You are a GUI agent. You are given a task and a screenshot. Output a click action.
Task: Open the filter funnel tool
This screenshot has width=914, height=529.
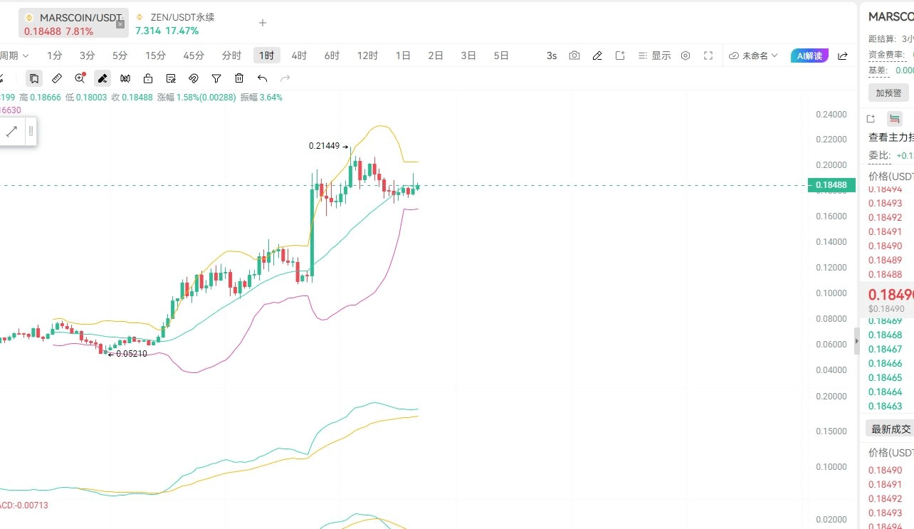[216, 78]
